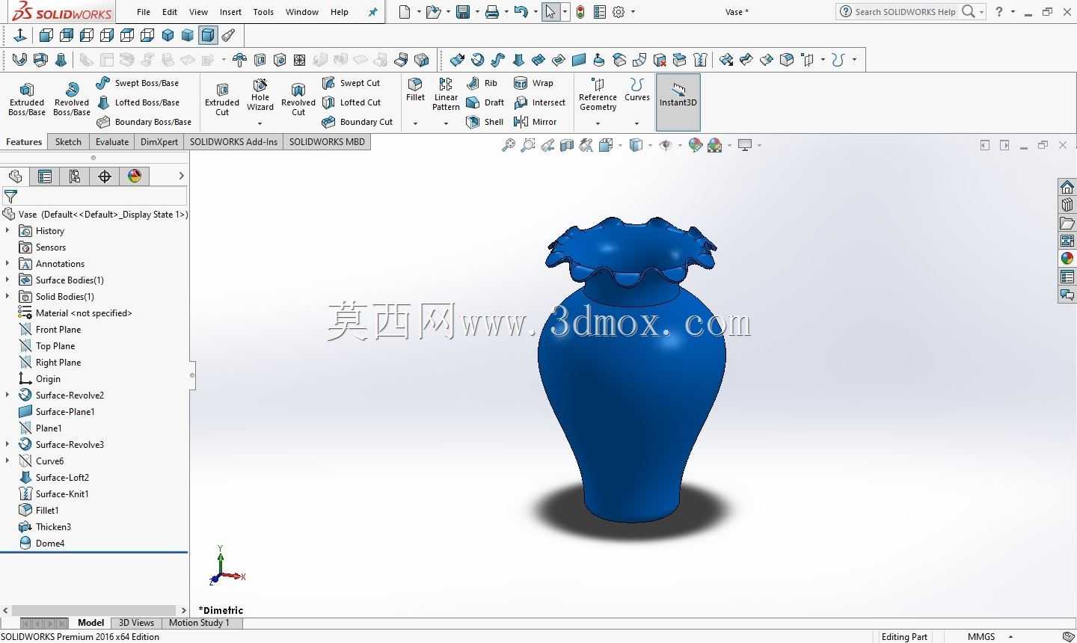1077x643 pixels.
Task: Open the Curves dropdown arrow
Action: click(x=637, y=123)
